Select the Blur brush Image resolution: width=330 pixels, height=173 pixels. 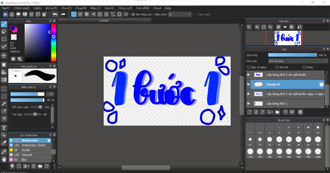click(30, 160)
